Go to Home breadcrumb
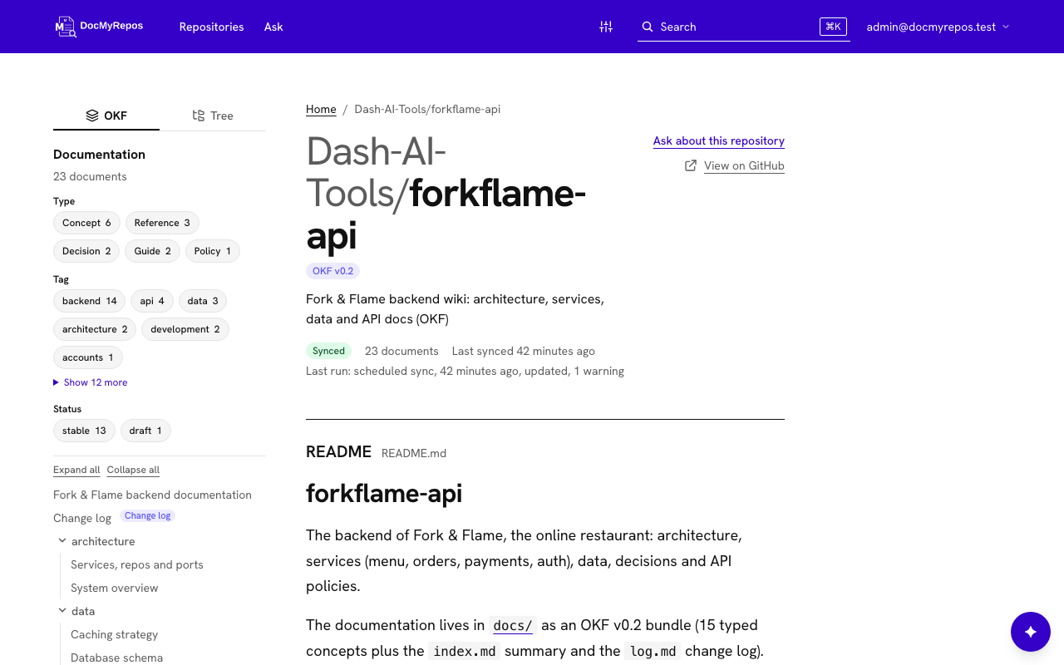This screenshot has width=1064, height=665. (321, 109)
